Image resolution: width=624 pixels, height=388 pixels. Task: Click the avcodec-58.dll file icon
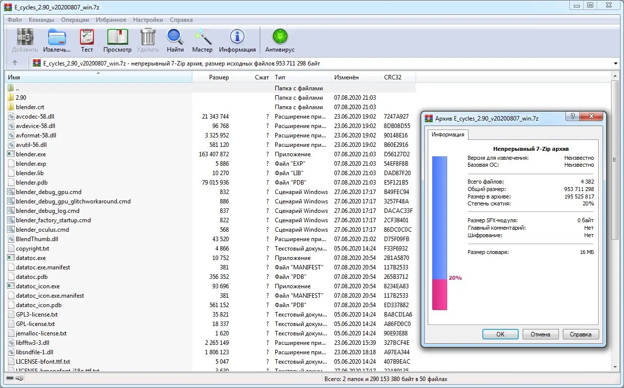pyautogui.click(x=11, y=117)
